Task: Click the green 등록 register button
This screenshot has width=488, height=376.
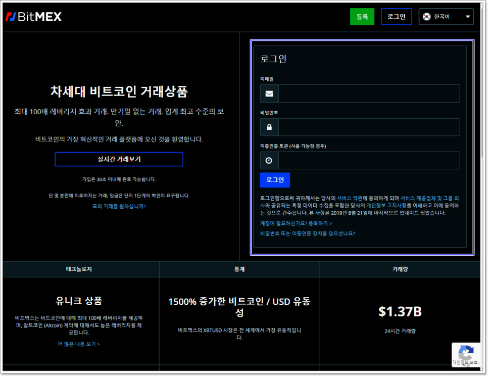Action: pyautogui.click(x=362, y=17)
